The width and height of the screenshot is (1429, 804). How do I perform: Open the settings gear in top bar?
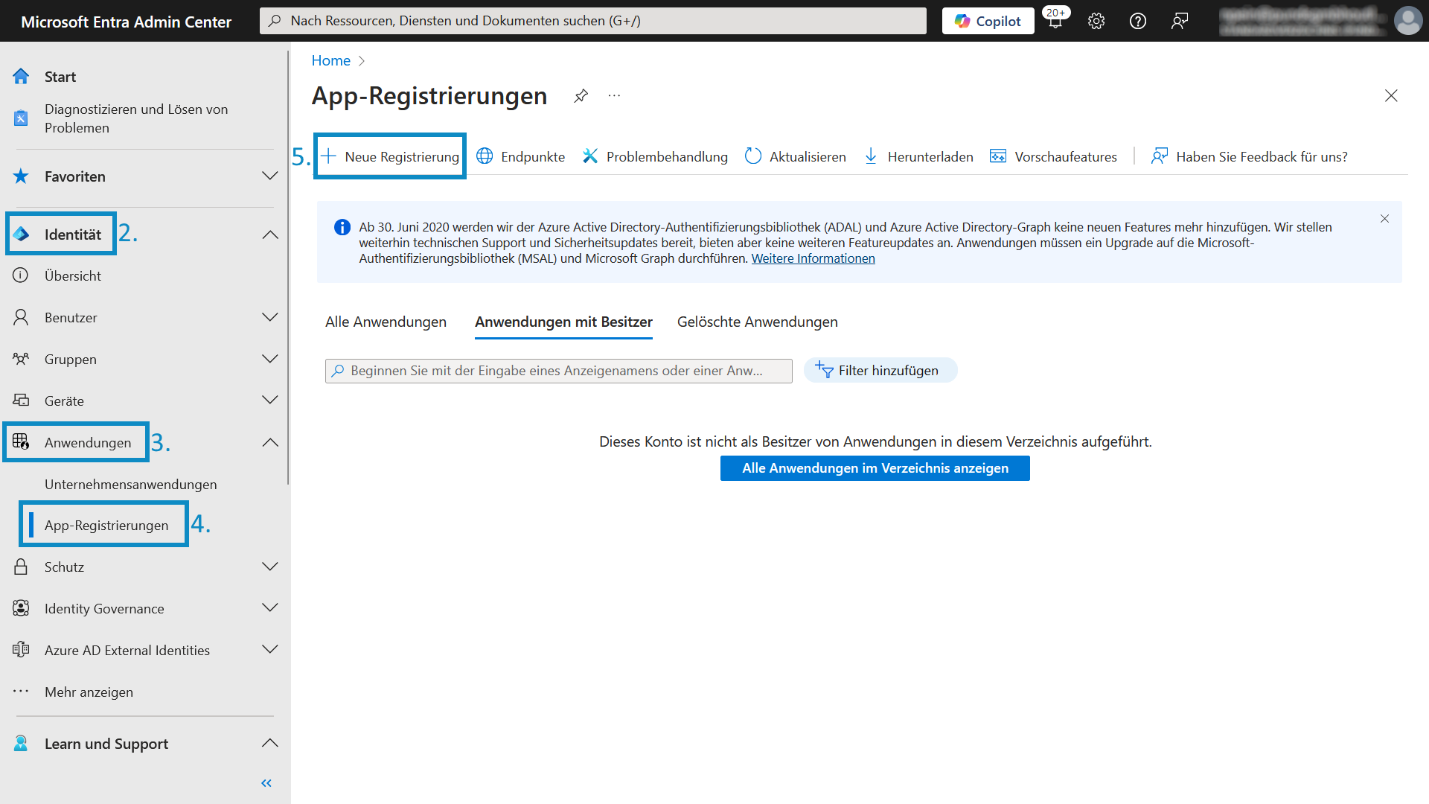[1096, 21]
